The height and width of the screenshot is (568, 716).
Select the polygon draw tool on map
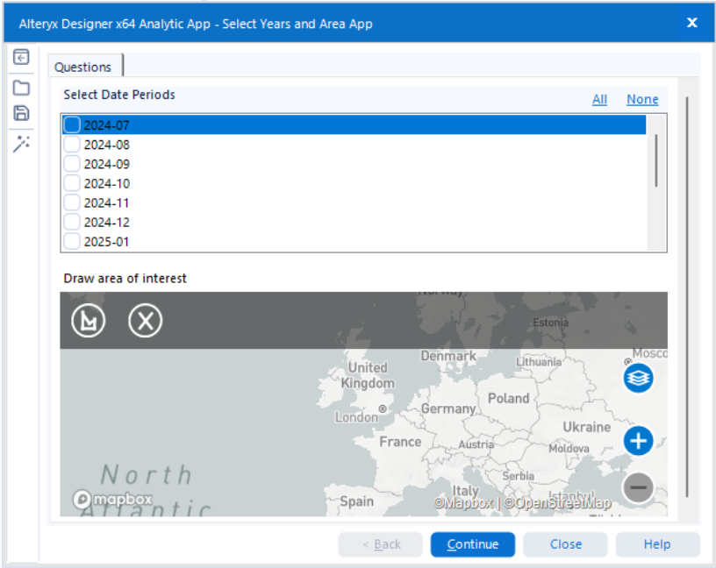pos(88,321)
